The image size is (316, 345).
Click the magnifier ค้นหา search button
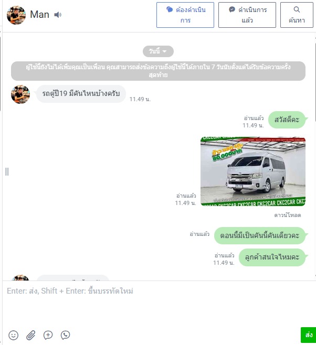[x=297, y=15]
